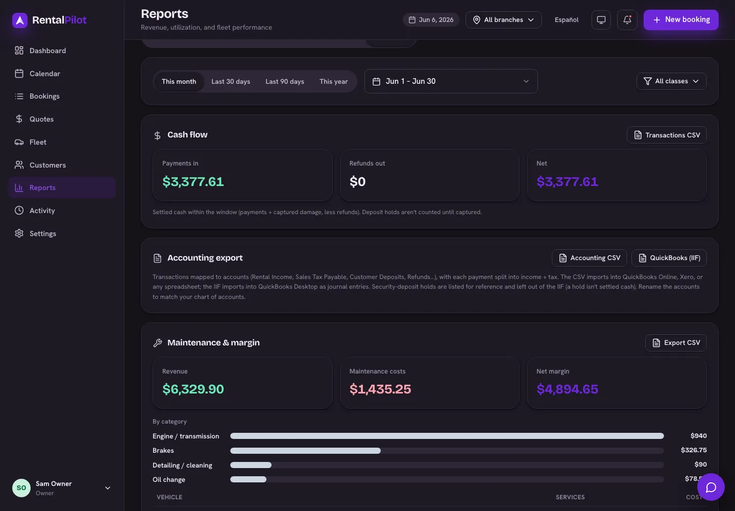Go to Bookings in sidebar
735x511 pixels.
point(62,96)
